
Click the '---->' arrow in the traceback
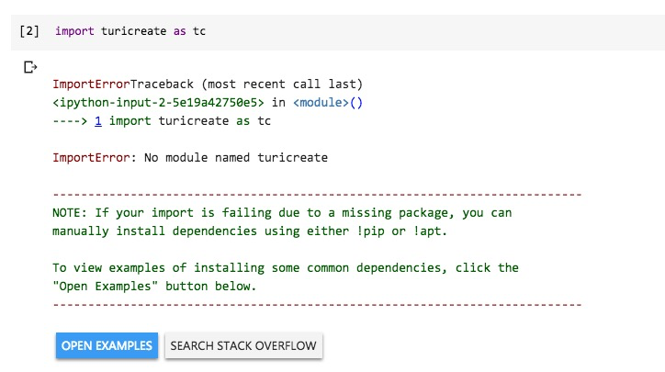pos(71,120)
